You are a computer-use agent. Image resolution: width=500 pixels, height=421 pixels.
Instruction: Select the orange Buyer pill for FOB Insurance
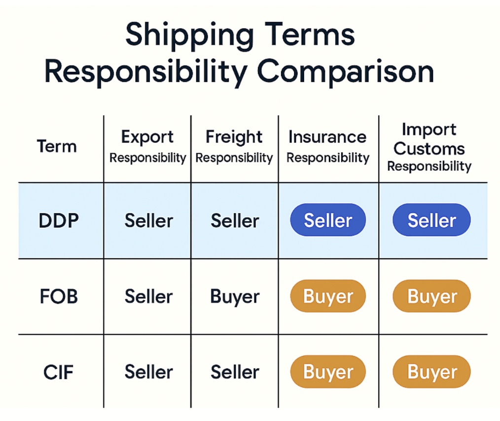coord(328,296)
